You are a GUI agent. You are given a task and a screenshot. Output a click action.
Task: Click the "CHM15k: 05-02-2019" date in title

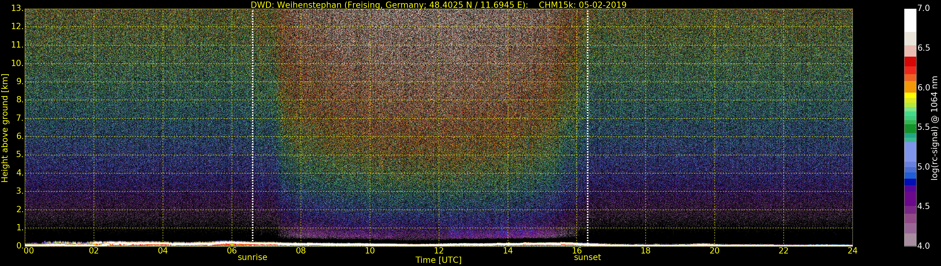582,5
